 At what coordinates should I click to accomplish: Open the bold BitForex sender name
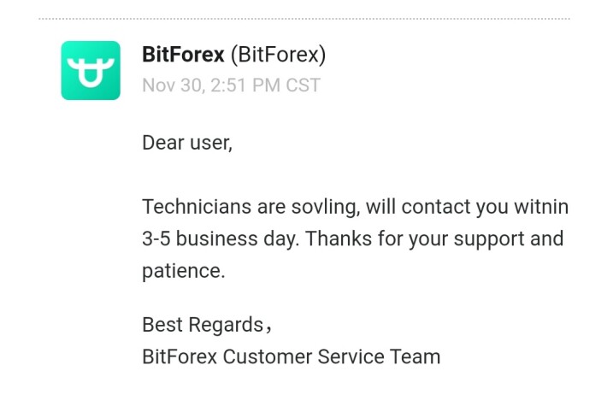pyautogui.click(x=183, y=55)
